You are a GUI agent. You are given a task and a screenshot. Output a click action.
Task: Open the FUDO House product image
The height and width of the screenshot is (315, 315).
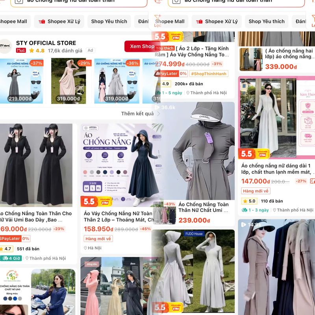tap(193, 271)
